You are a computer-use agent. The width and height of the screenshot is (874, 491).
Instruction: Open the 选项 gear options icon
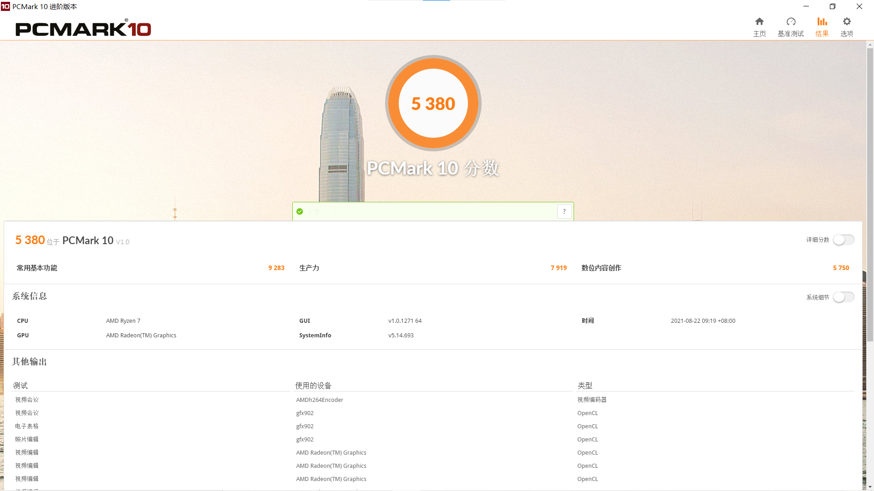click(x=847, y=22)
